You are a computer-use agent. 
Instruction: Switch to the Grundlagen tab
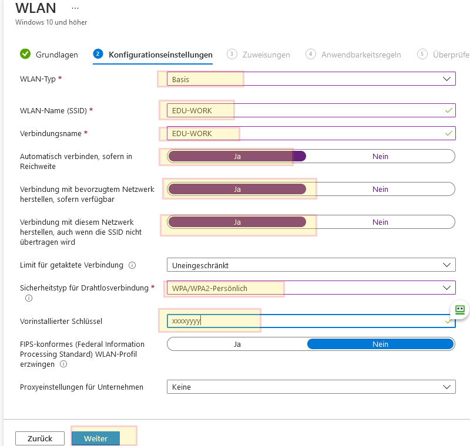[x=56, y=55]
